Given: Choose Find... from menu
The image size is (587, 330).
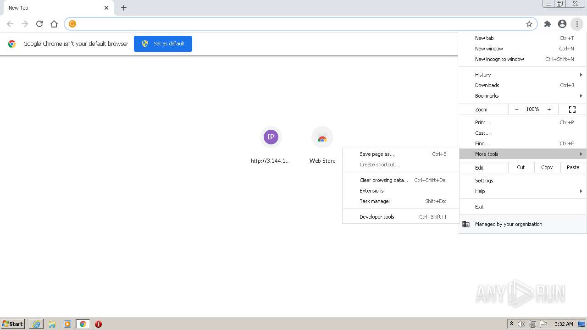Looking at the screenshot, I should tap(522, 143).
